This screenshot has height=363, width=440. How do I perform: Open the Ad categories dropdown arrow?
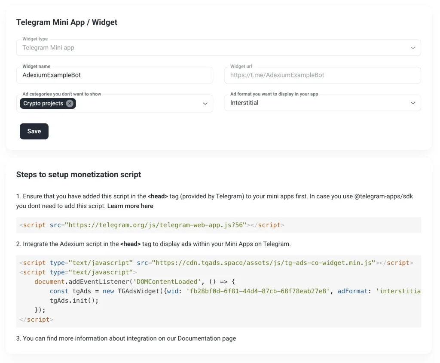(x=205, y=104)
